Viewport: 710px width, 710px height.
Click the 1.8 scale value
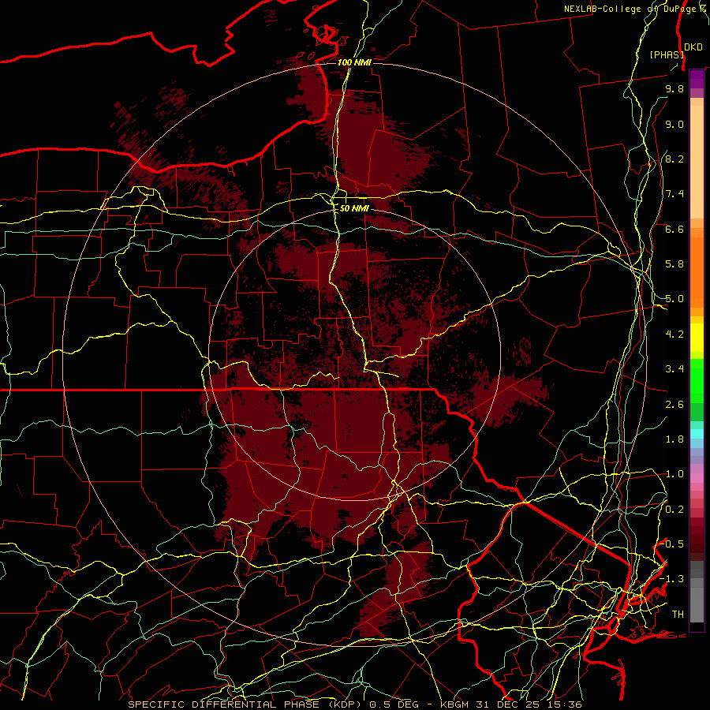coord(674,439)
